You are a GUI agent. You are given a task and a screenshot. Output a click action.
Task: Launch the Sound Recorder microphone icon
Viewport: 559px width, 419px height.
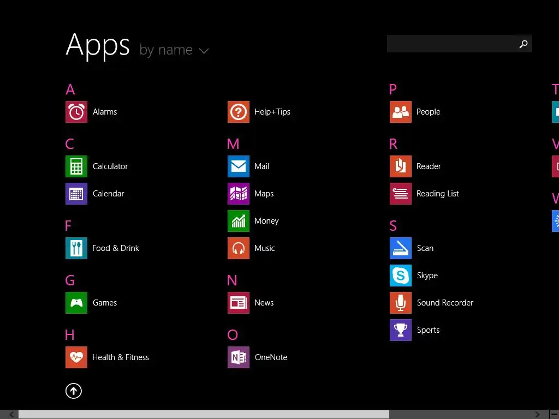[401, 303]
